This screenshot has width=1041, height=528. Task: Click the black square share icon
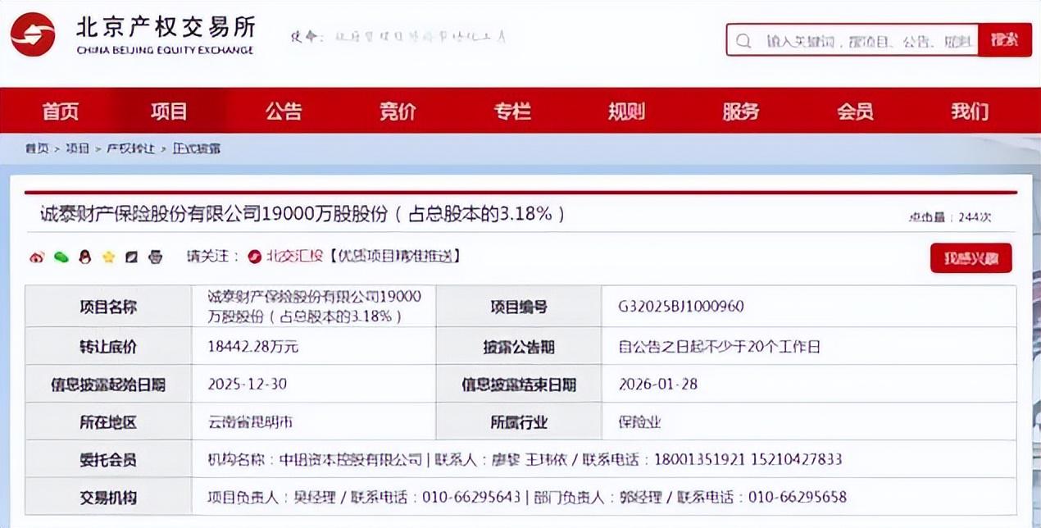131,257
